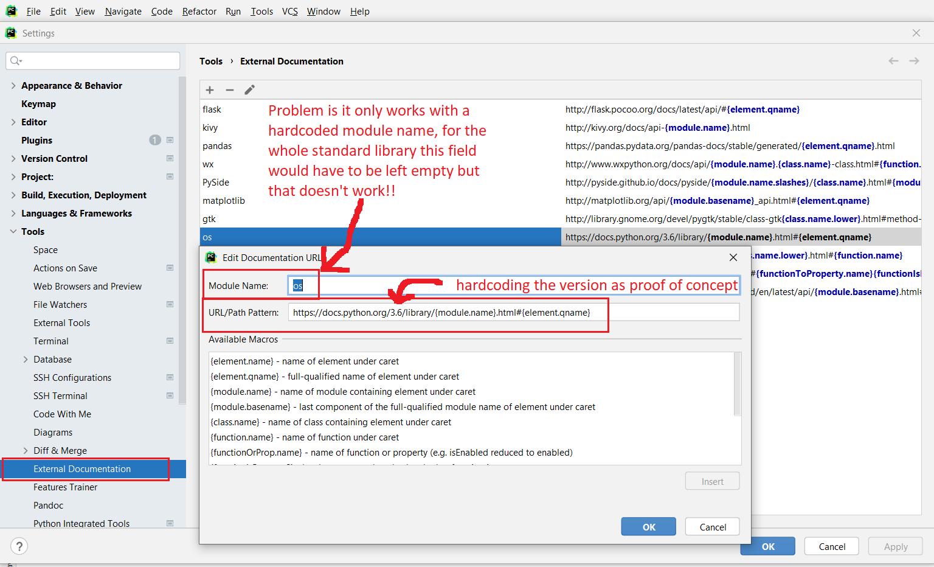Click the URL/Path Pattern input field

514,312
